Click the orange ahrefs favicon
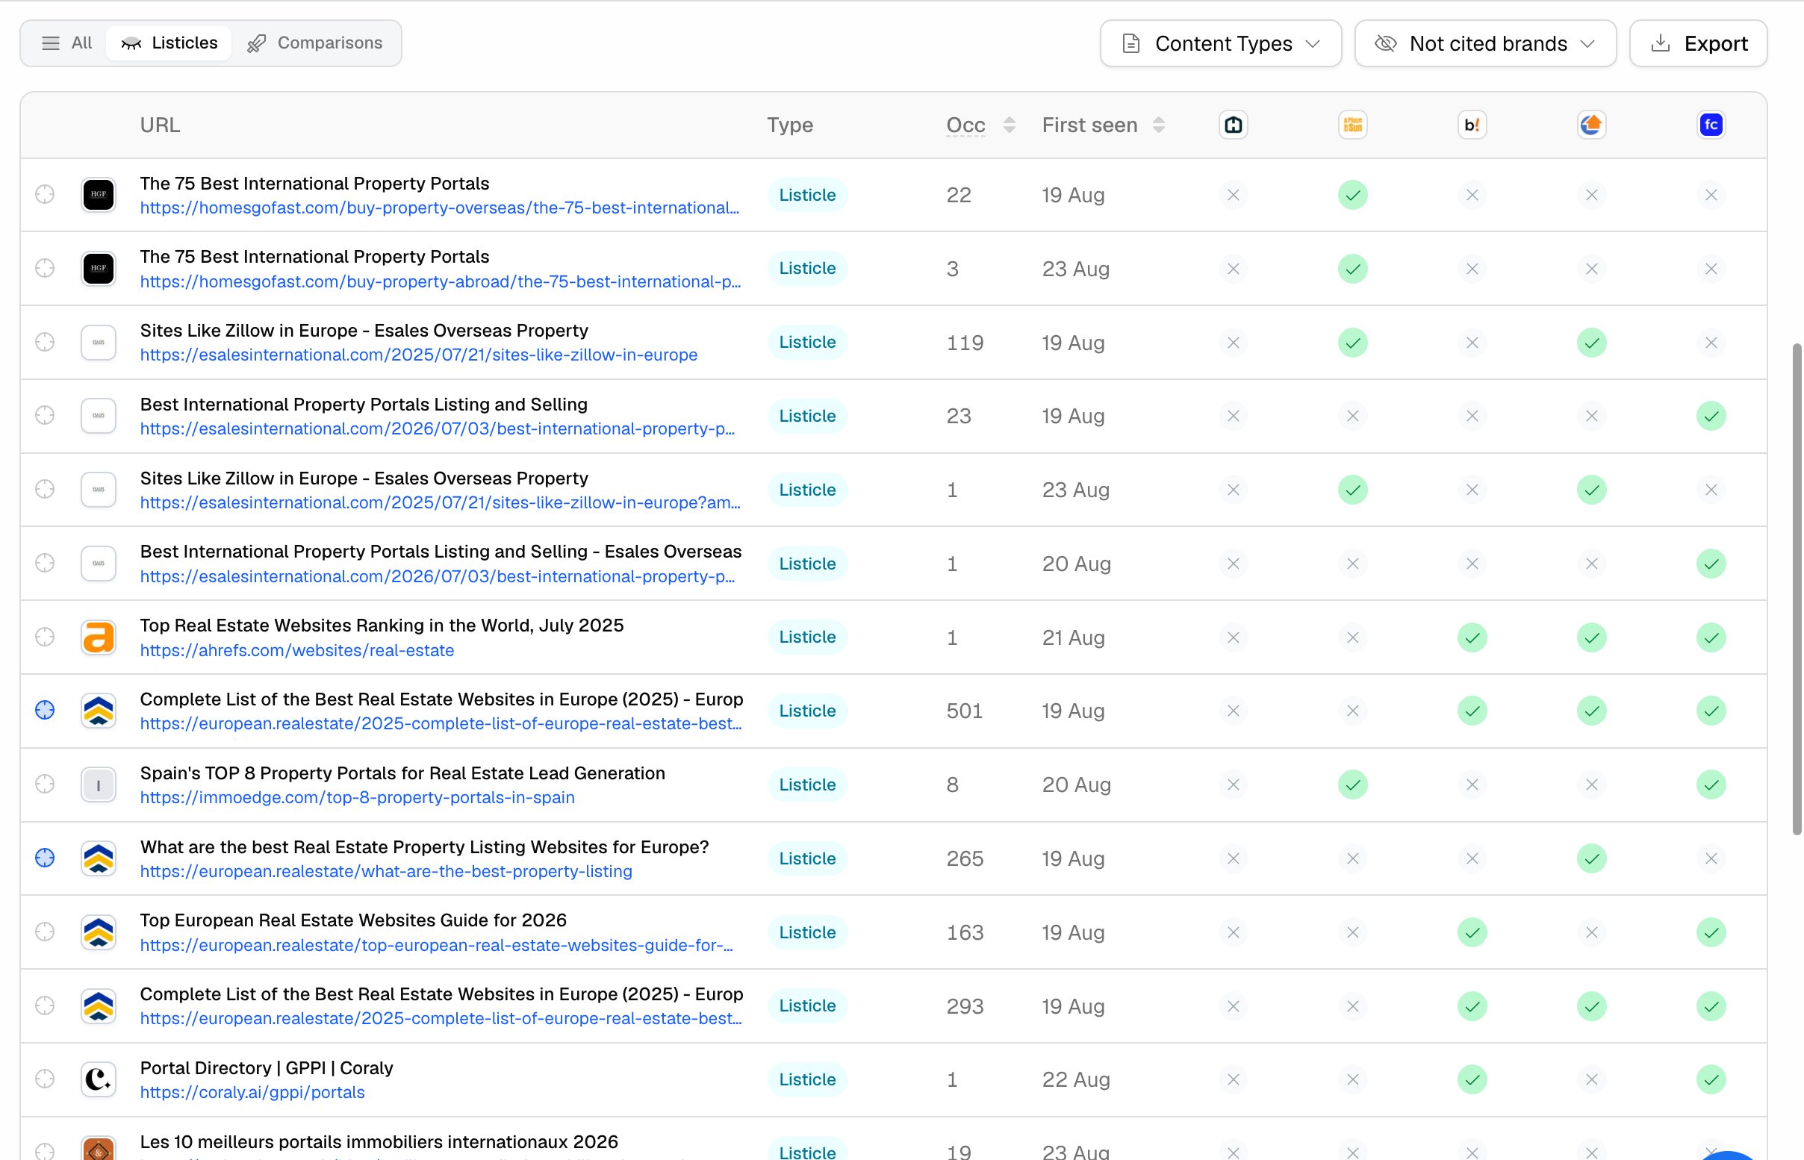This screenshot has height=1160, width=1804. pos(99,637)
